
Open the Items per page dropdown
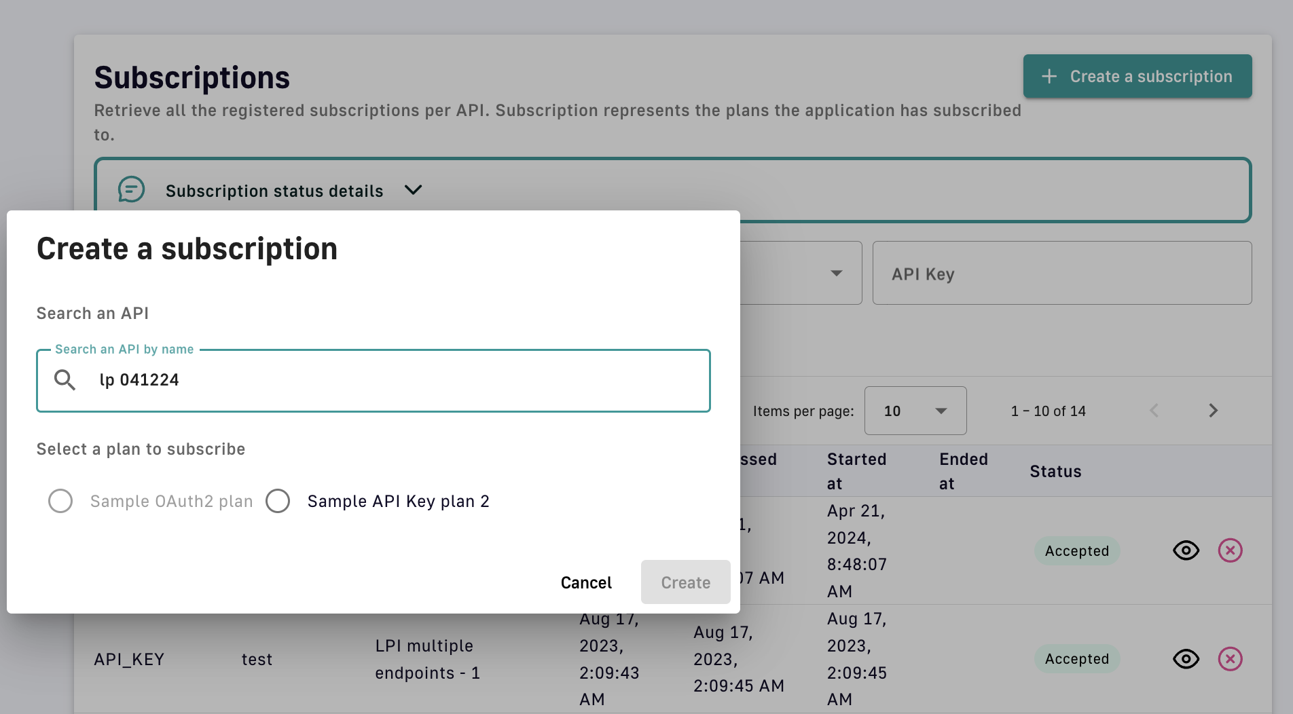(x=915, y=411)
